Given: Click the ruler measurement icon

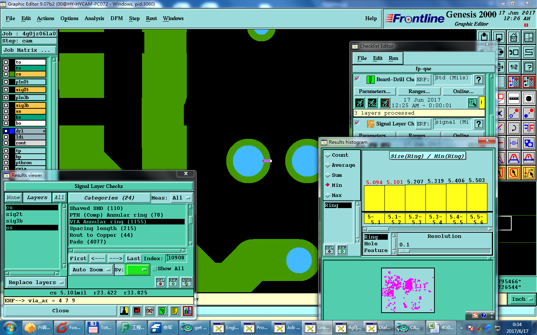Looking at the screenshot, I should click(x=514, y=99).
